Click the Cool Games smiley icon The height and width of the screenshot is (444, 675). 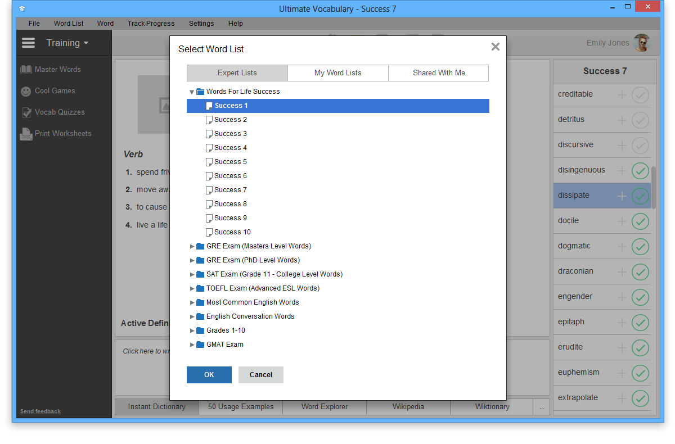[x=26, y=91]
